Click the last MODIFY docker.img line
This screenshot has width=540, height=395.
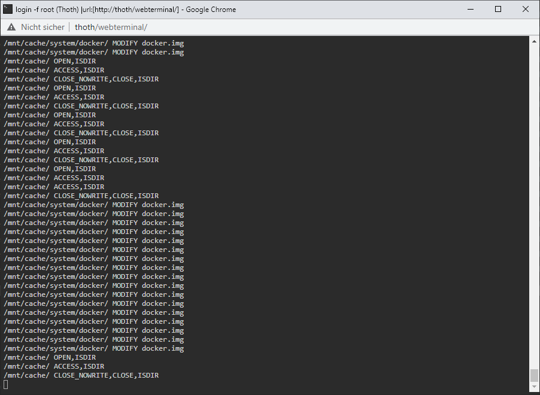[x=93, y=348]
